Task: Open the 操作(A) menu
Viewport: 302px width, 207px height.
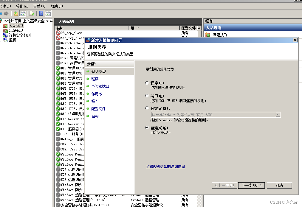Action: pos(22,6)
